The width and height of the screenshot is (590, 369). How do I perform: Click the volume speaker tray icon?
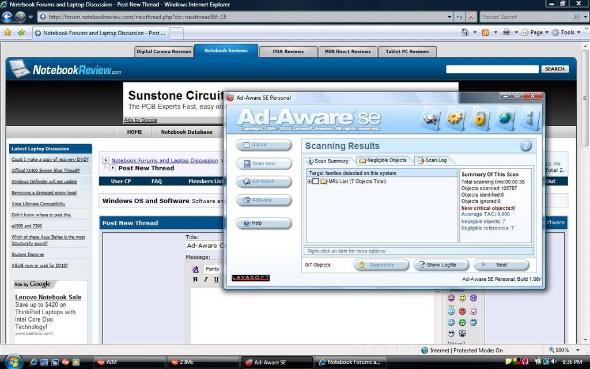pos(554,362)
